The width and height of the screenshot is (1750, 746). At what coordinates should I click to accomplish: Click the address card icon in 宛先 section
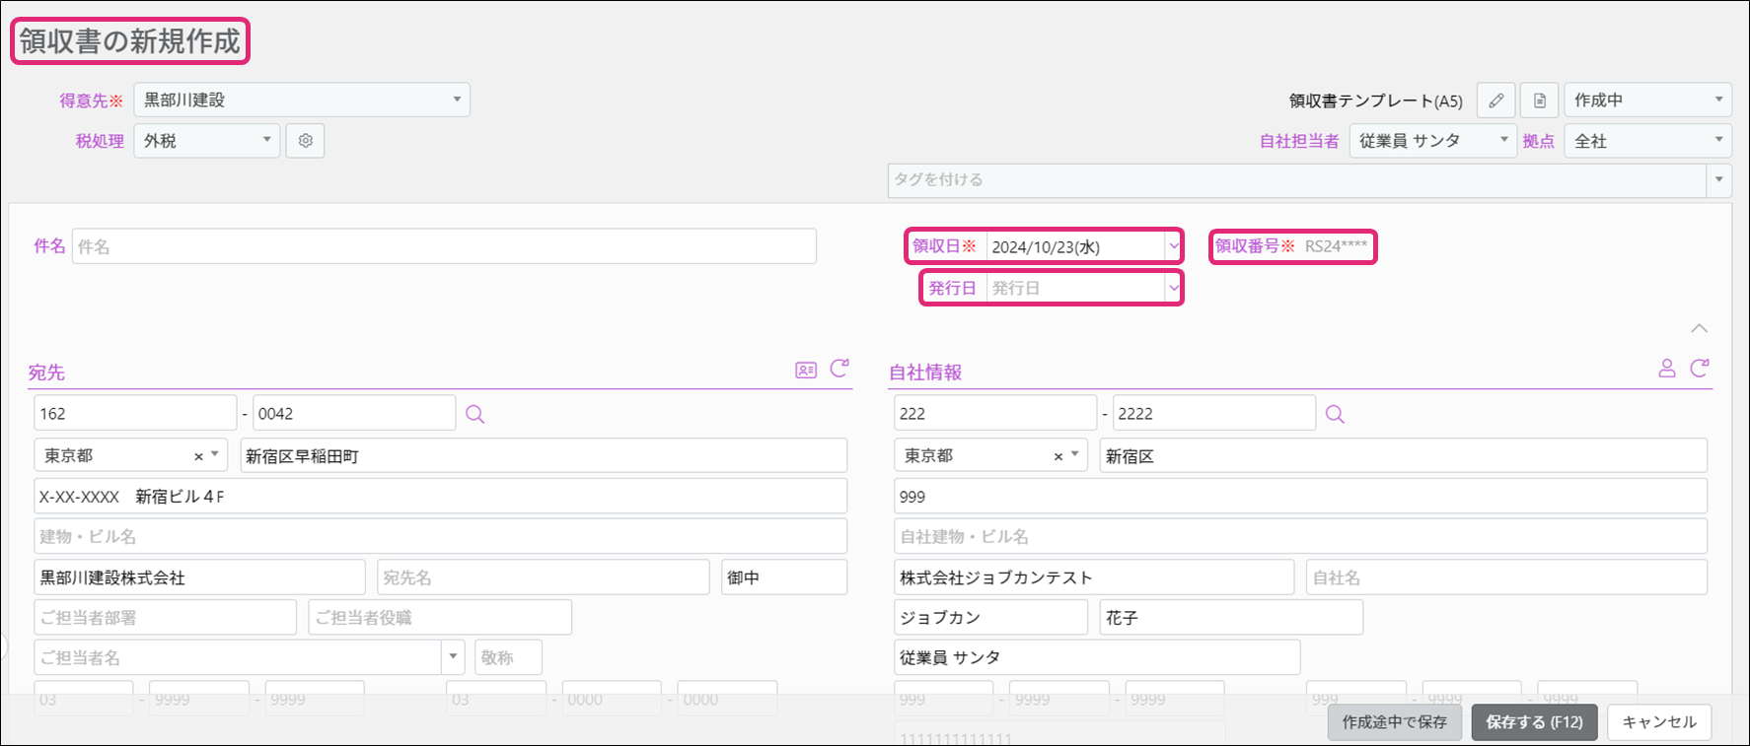(806, 371)
